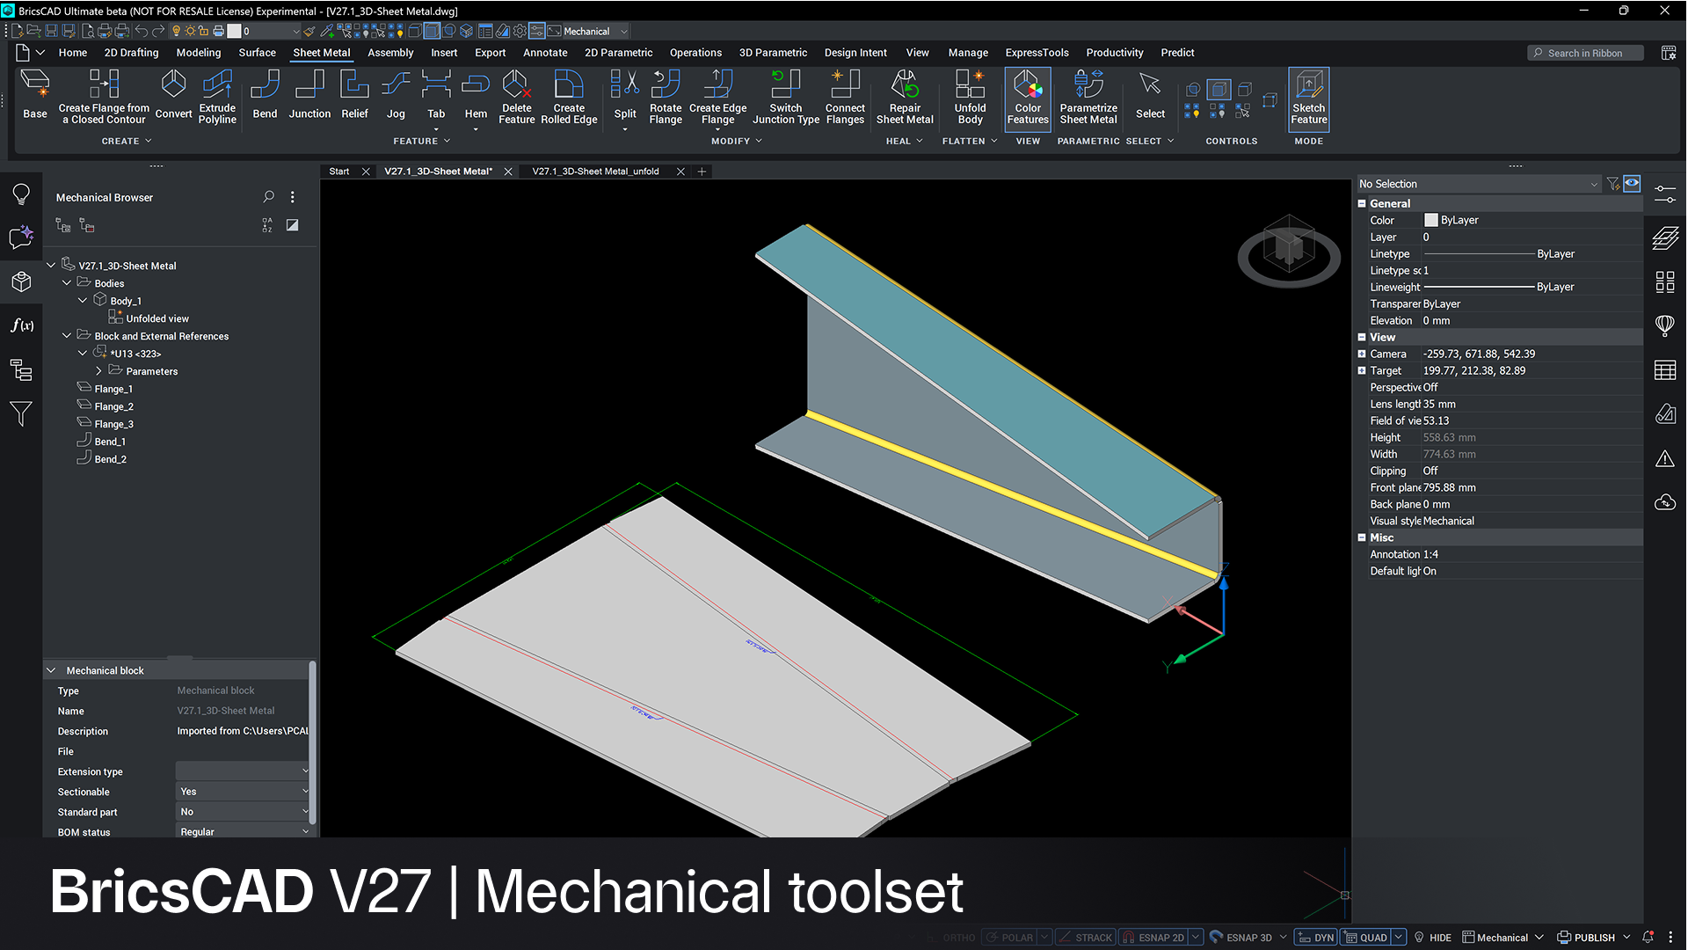Click the view cube navigator
The height and width of the screenshot is (950, 1688).
tap(1289, 252)
